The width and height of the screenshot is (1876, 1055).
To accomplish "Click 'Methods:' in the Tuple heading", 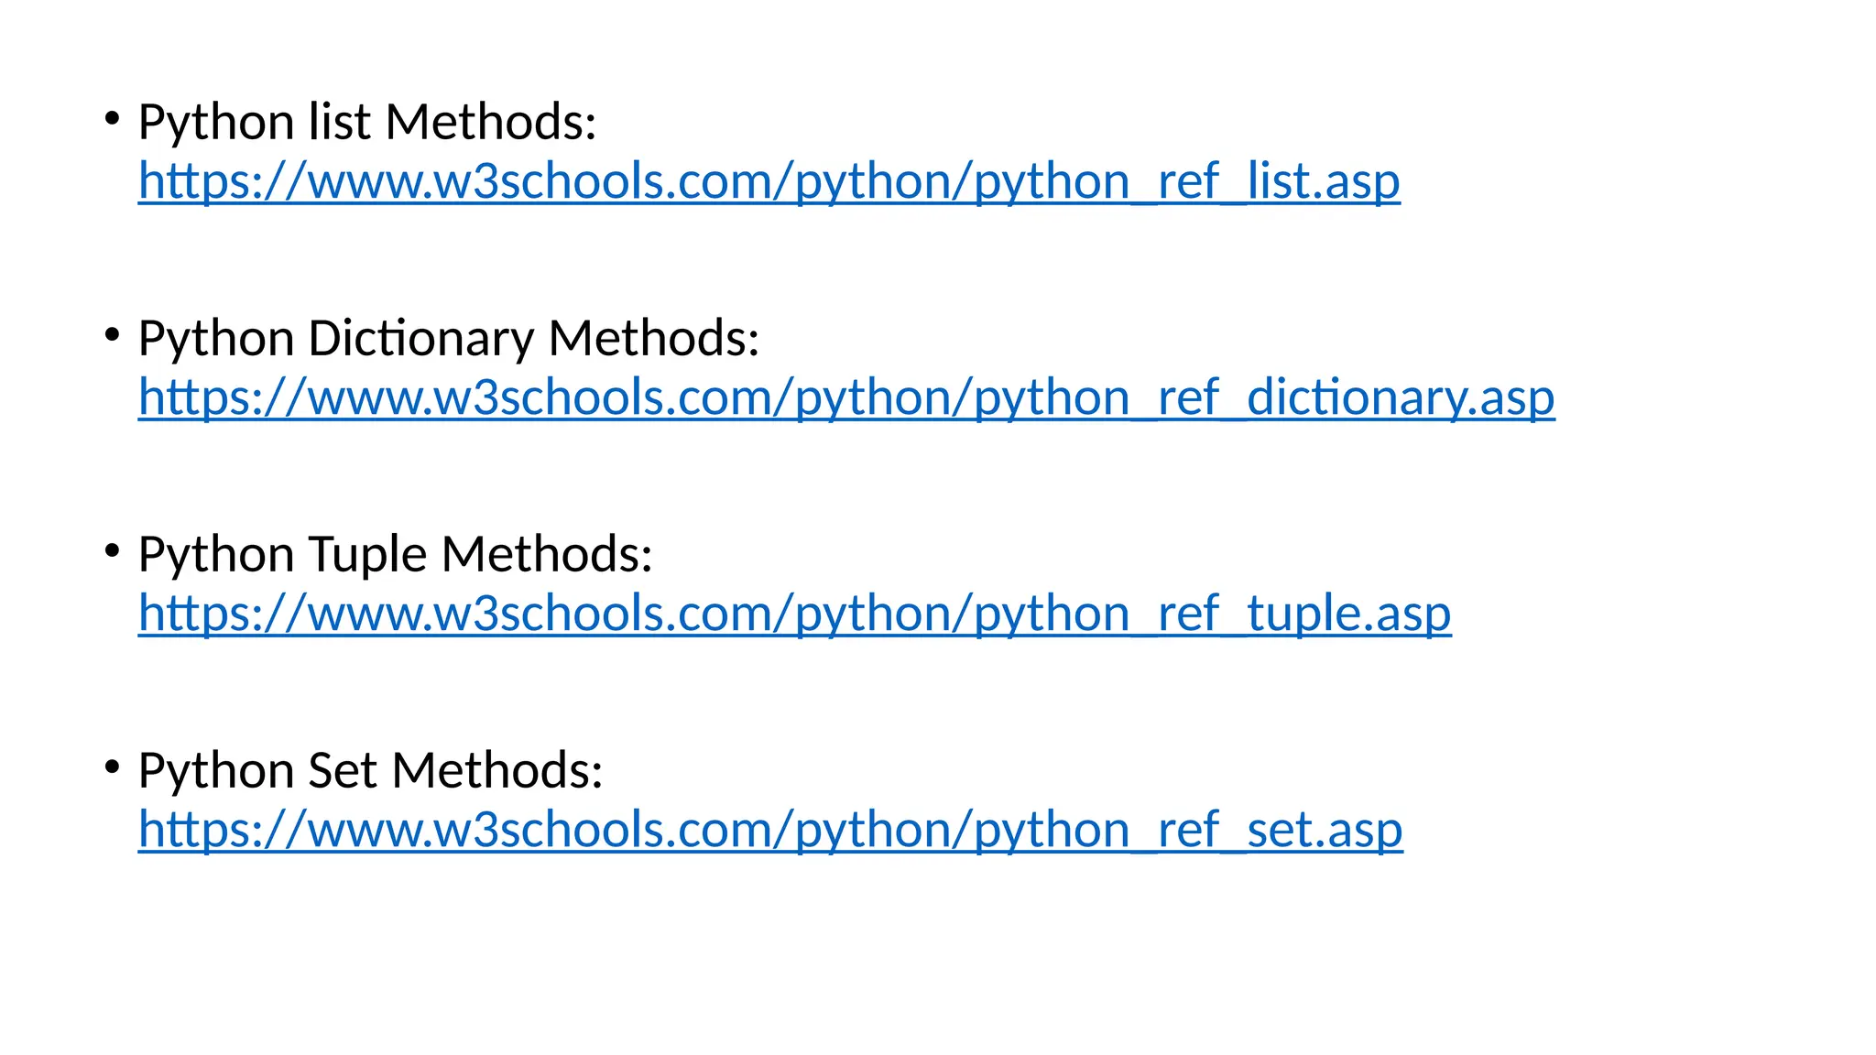I will click(547, 554).
